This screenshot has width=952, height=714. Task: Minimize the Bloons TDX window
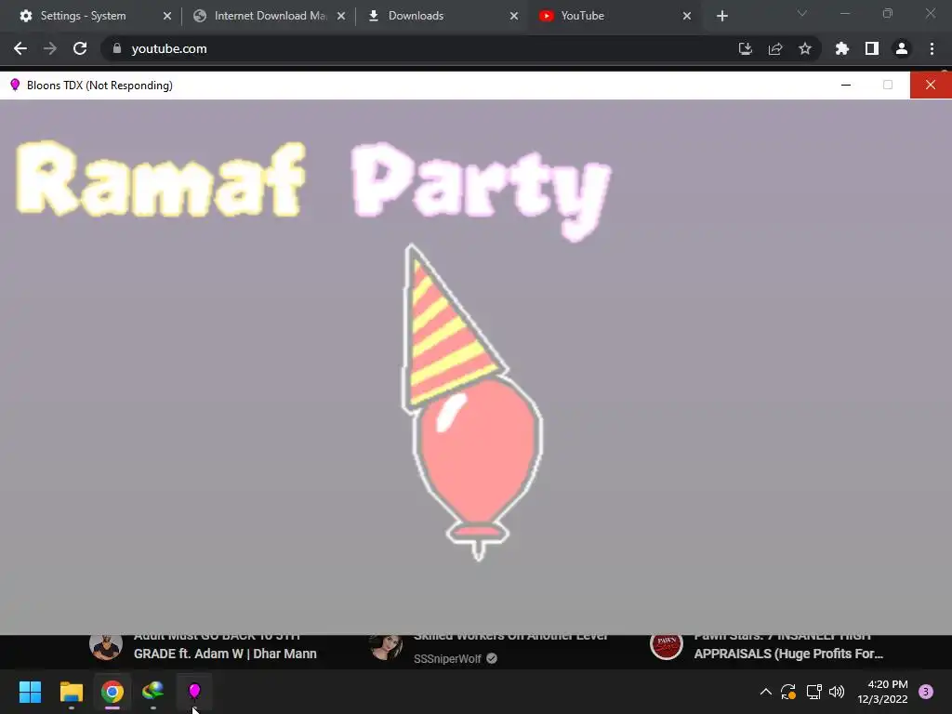coord(846,85)
